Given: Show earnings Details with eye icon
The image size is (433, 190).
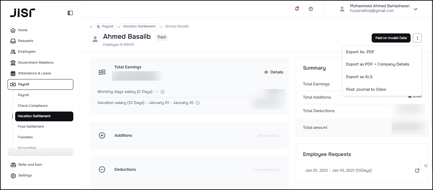Looking at the screenshot, I should pyautogui.click(x=274, y=72).
